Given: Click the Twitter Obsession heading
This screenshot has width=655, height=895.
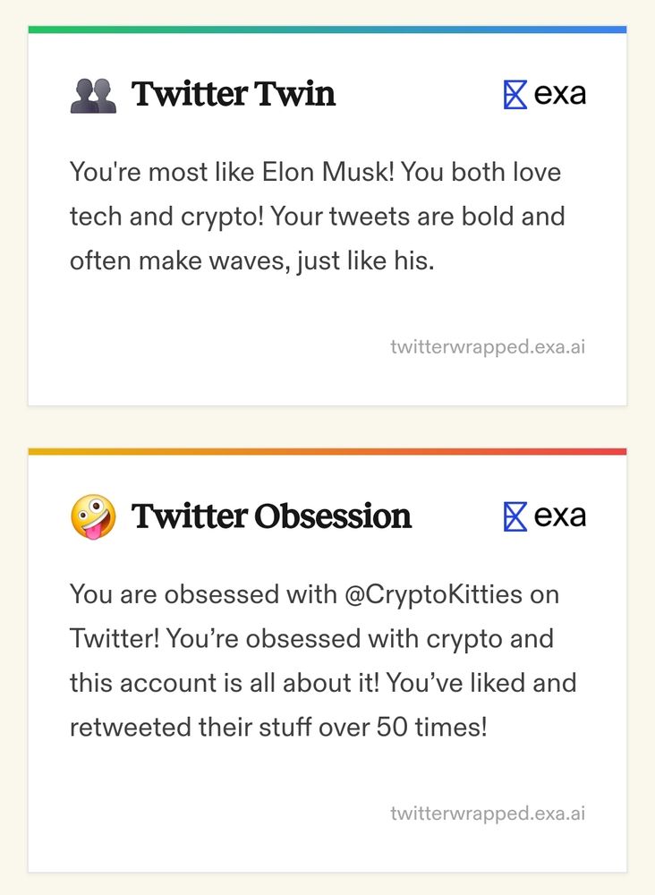Looking at the screenshot, I should (x=272, y=516).
